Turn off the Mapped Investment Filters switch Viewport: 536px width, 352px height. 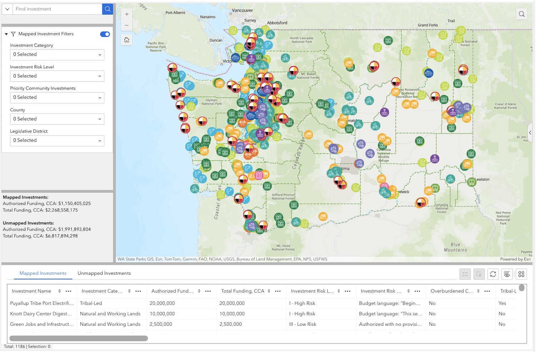[105, 34]
